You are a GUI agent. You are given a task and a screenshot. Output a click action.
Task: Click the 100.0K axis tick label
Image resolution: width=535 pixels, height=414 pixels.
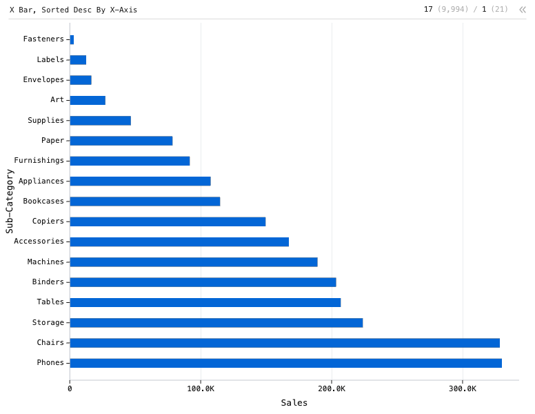click(x=201, y=388)
